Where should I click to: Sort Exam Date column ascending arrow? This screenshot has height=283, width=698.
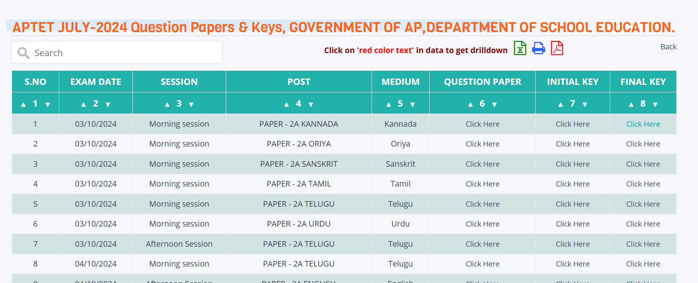tap(84, 105)
